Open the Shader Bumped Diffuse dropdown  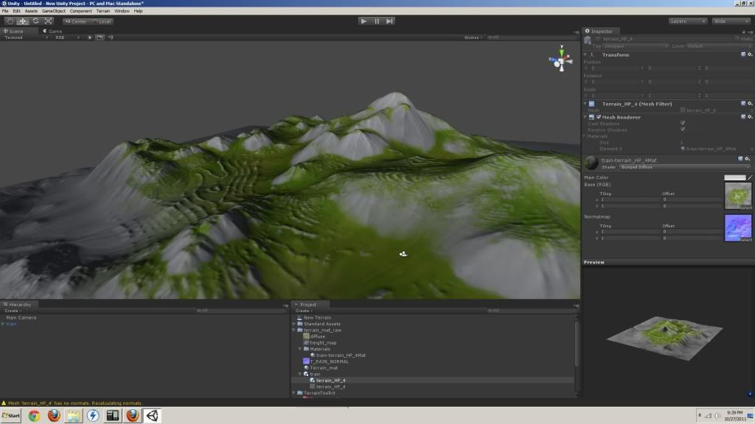[x=684, y=167]
